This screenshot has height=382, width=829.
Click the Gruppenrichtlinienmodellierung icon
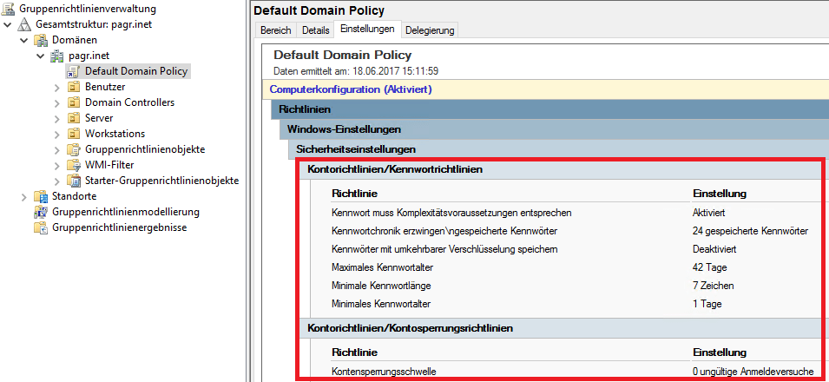click(x=40, y=212)
